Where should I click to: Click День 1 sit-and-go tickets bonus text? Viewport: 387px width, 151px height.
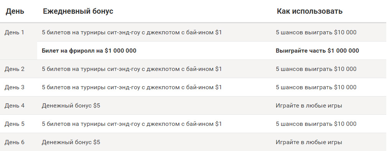(132, 32)
